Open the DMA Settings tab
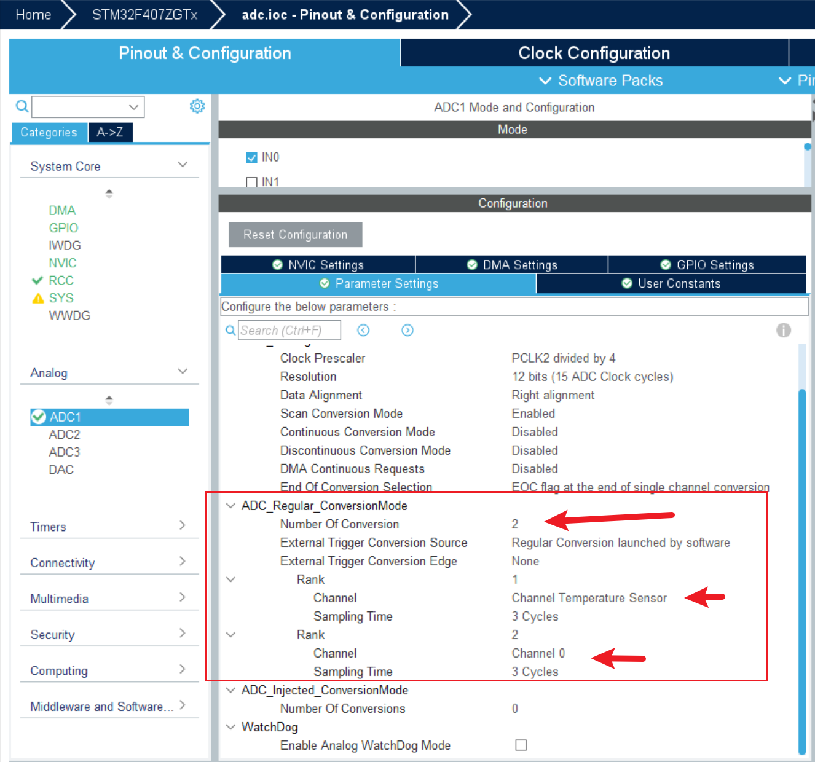The image size is (815, 762). click(x=512, y=265)
